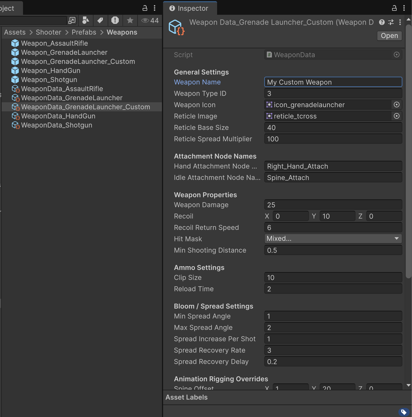Click the asset labels tag icon

click(x=404, y=412)
